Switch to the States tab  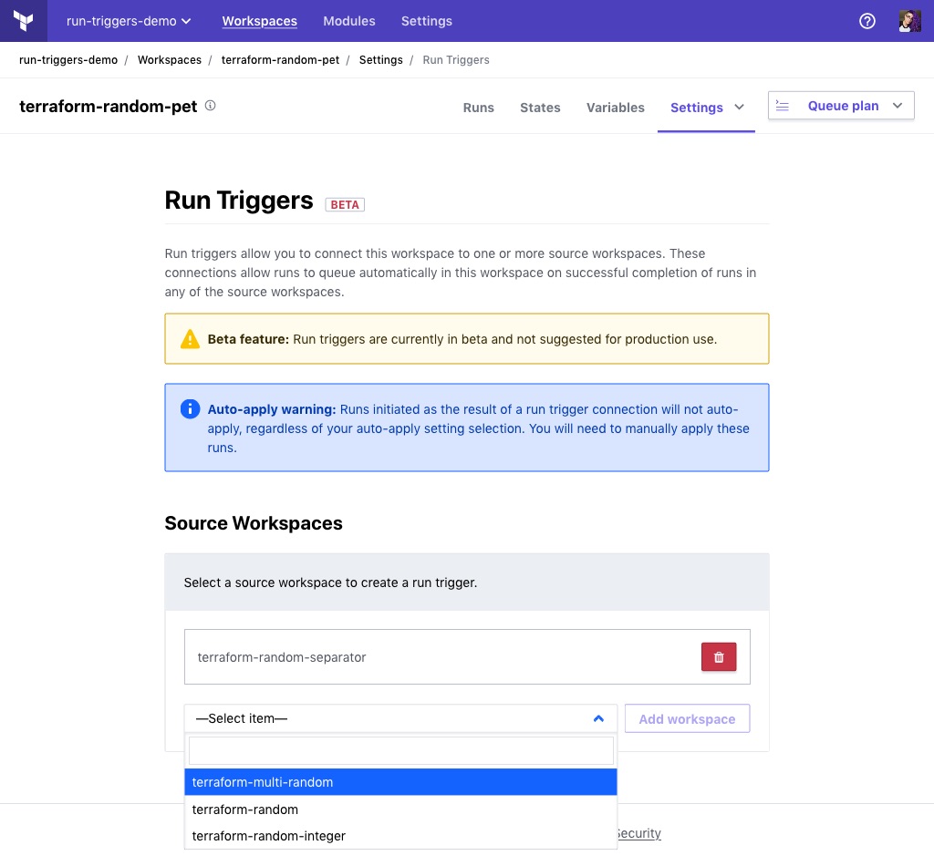pos(540,108)
